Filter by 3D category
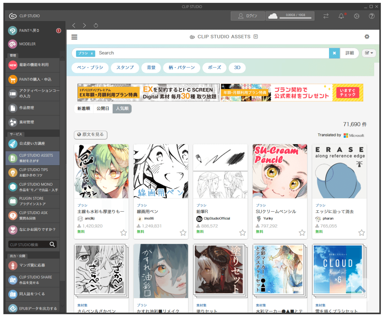This screenshot has width=383, height=316. (237, 68)
